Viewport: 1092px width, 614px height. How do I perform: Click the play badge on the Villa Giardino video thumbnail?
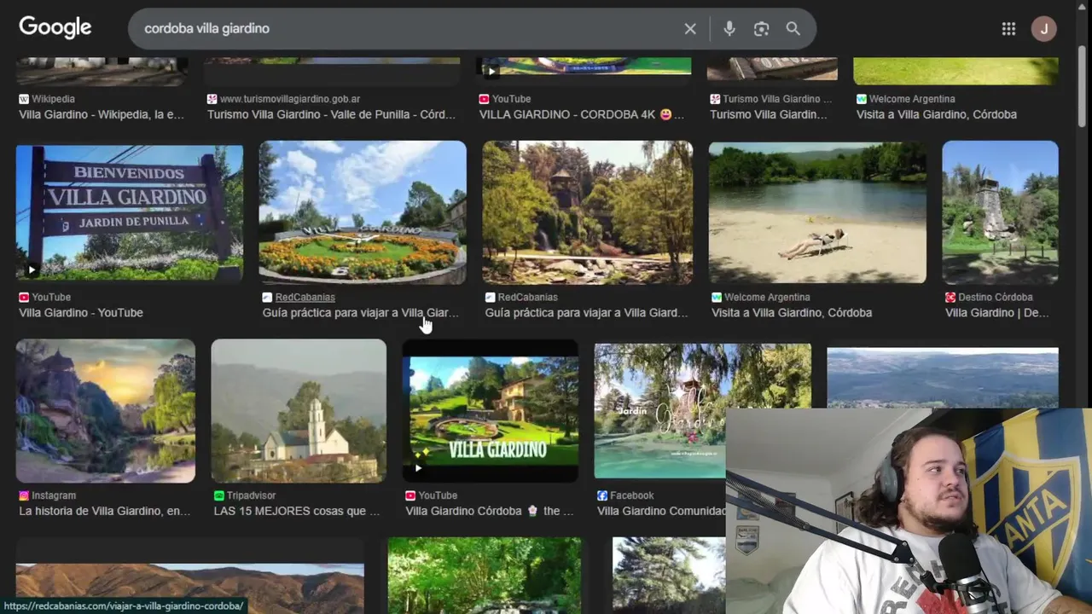418,468
